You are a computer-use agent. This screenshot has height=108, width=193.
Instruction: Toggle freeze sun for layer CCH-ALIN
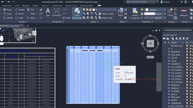click(x=191, y=55)
